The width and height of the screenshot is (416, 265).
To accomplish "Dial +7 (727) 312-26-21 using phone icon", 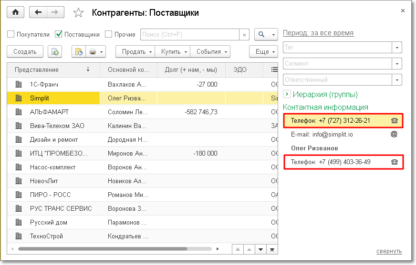I will click(394, 121).
